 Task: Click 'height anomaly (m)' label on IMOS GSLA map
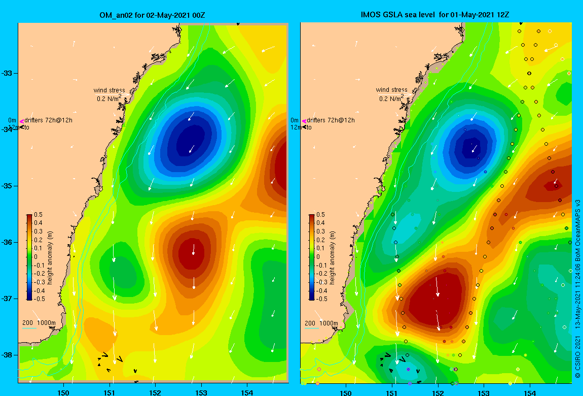tap(333, 258)
